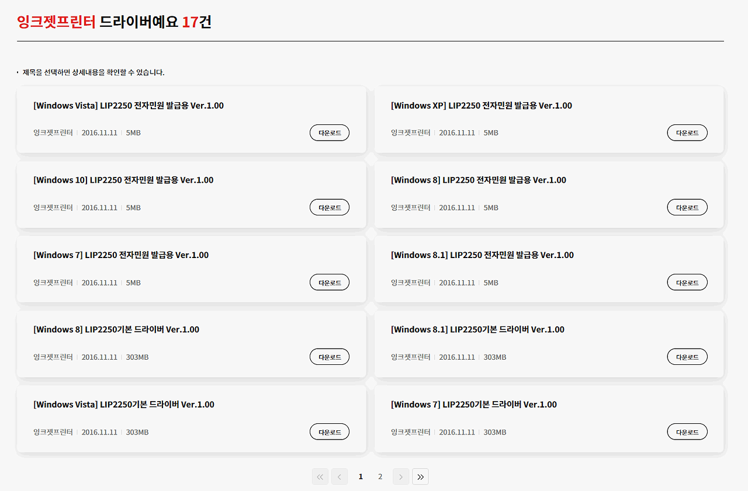Open the Windows 10 LIP2250 전자민원 발급용 details

(x=123, y=180)
